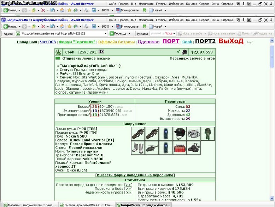This screenshot has width=275, height=207.
Task: Open the ПОРТ link in navigation
Action: [x=171, y=41]
